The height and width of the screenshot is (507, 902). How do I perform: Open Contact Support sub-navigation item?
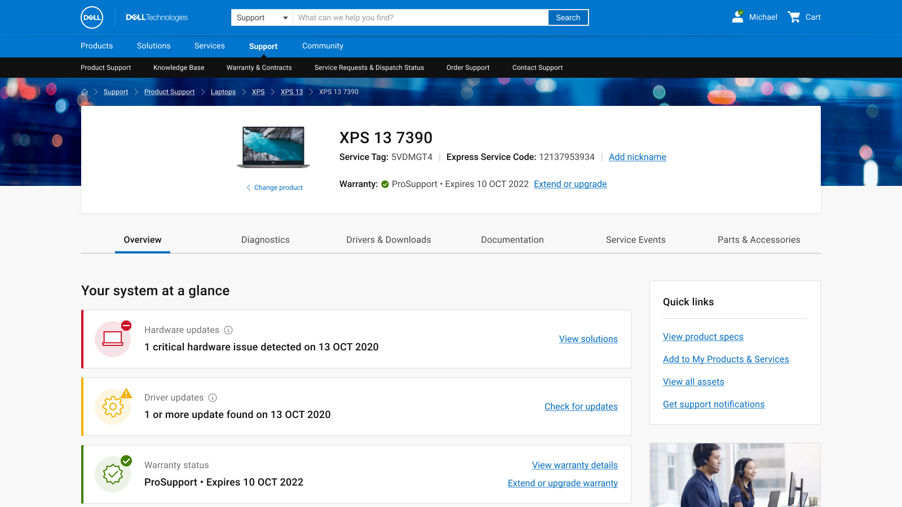click(x=537, y=68)
